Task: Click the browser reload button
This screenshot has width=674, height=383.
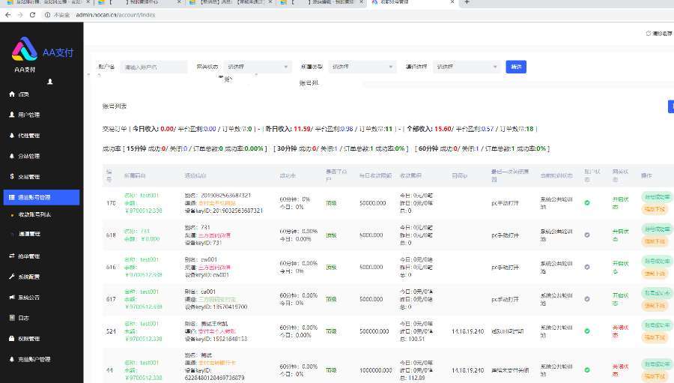Action: point(31,14)
